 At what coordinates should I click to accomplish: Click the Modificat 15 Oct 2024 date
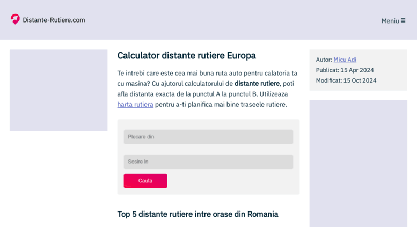tap(346, 80)
